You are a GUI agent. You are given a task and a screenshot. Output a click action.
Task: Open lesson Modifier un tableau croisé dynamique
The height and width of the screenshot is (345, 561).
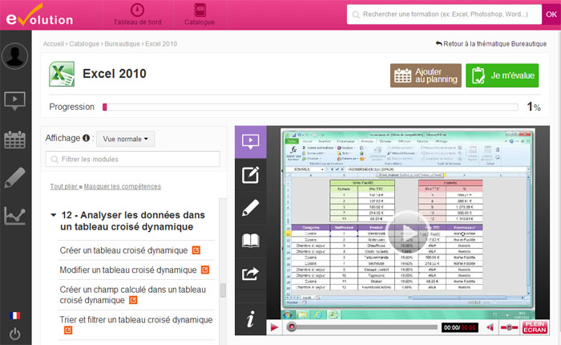128,270
